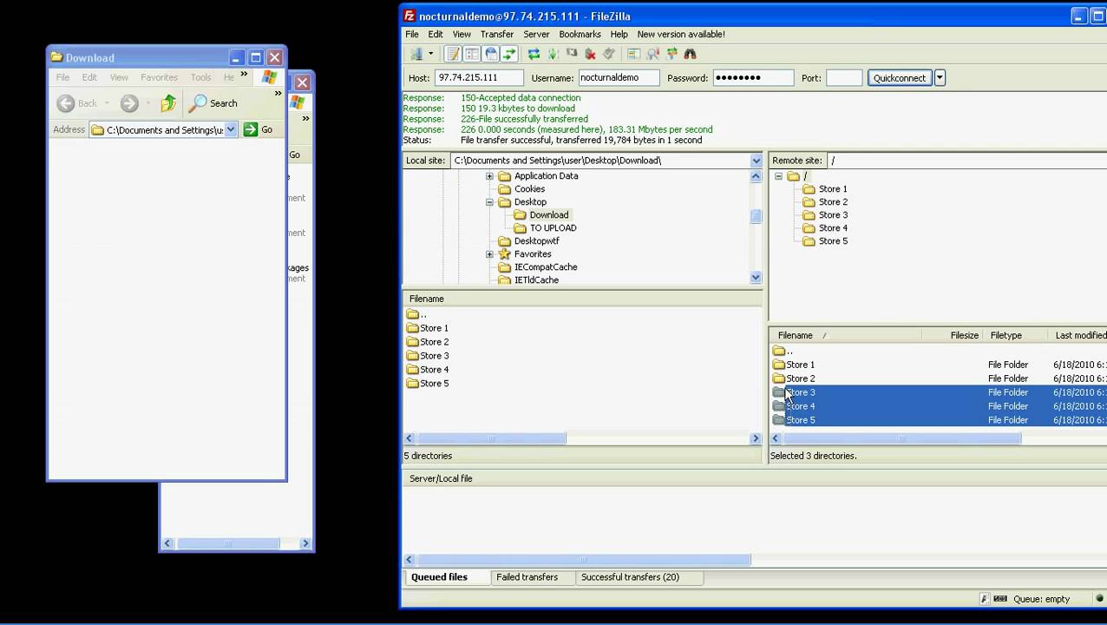Screen dimensions: 1107x625
Task: Toggle the message log display
Action: tap(453, 54)
